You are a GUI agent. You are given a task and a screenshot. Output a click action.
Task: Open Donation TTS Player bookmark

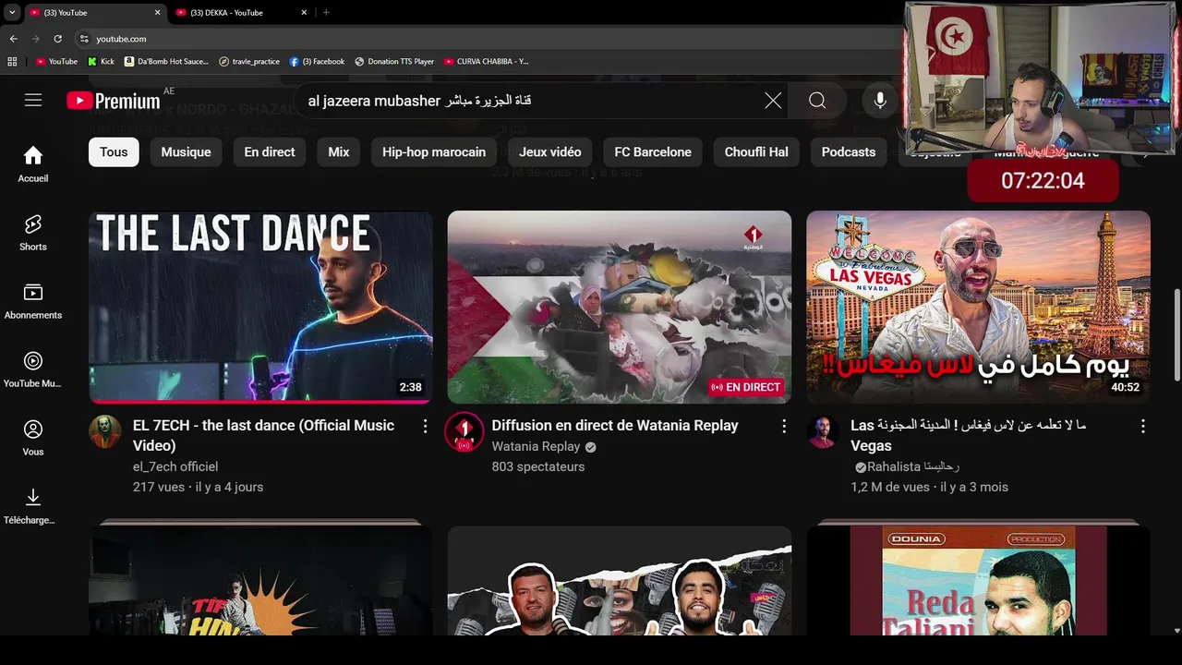pyautogui.click(x=394, y=62)
